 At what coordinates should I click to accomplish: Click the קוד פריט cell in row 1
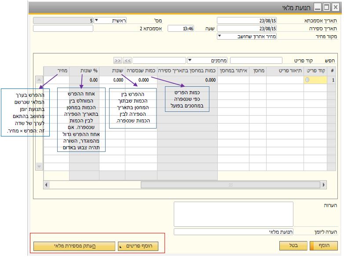pos(315,80)
